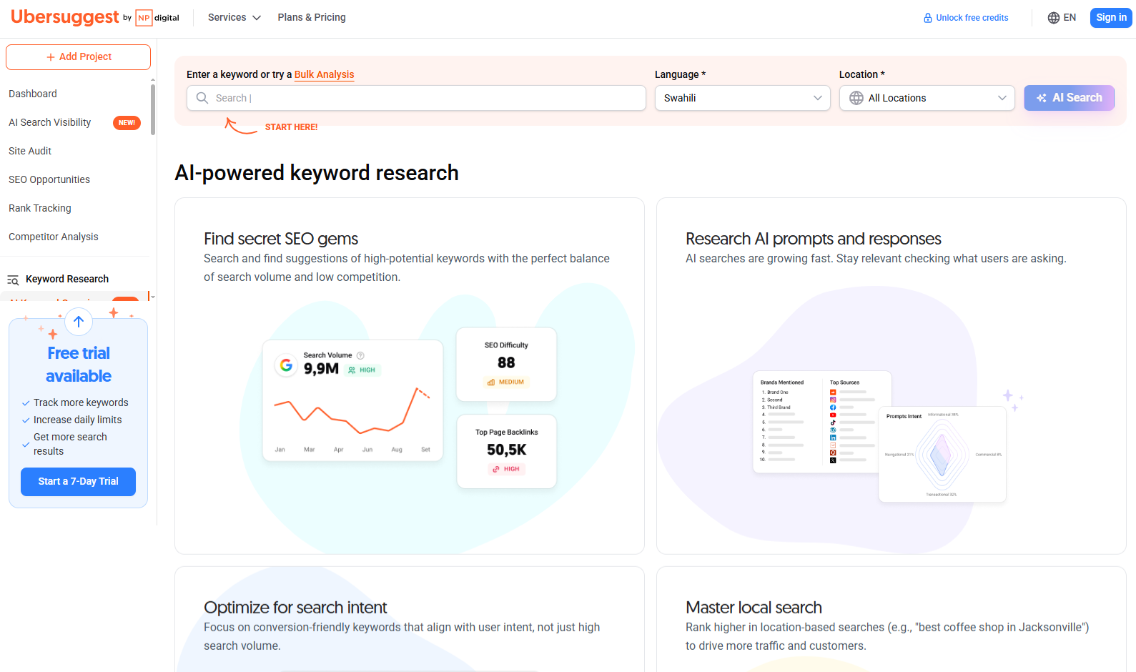Screen dimensions: 1136x672
Task: Open SEO Opportunities in the sidebar
Action: click(49, 179)
